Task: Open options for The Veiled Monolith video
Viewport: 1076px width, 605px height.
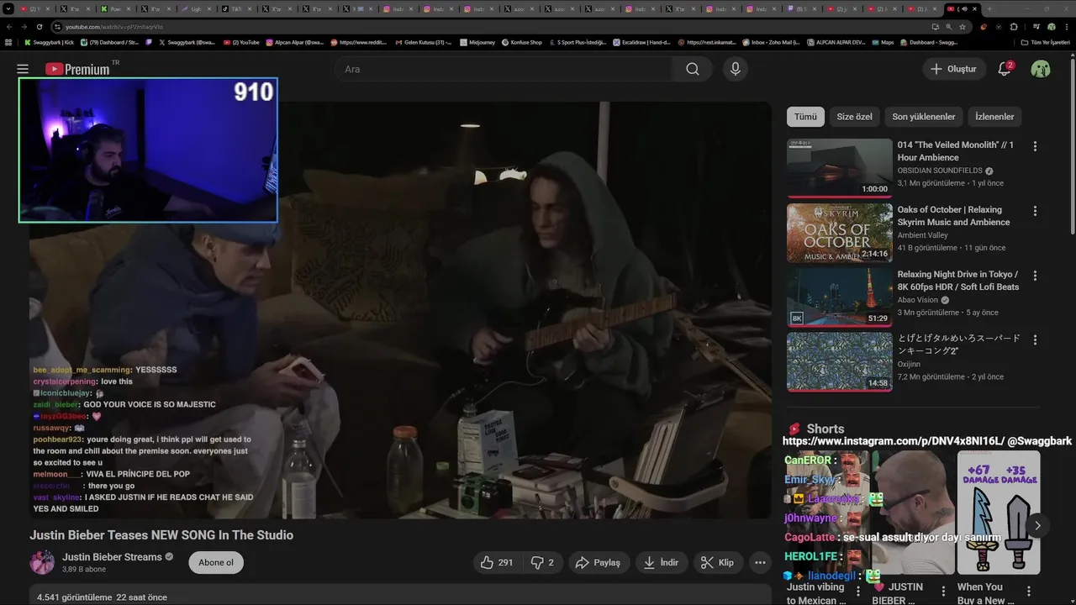Action: tap(1035, 146)
